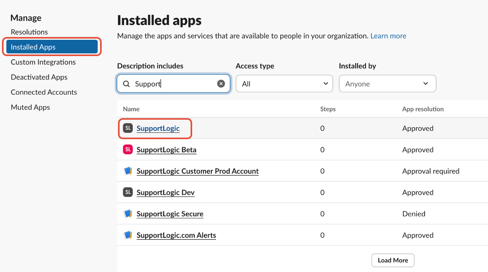Open the SupportLogic Beta link
488x272 pixels.
[166, 150]
